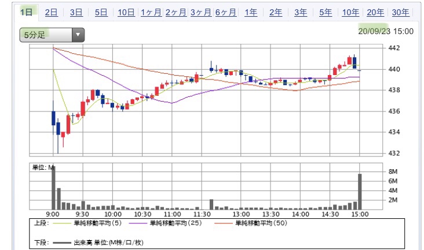Click the 10:30 time axis label
Viewport: 424px width, 250px height.
coord(142,214)
